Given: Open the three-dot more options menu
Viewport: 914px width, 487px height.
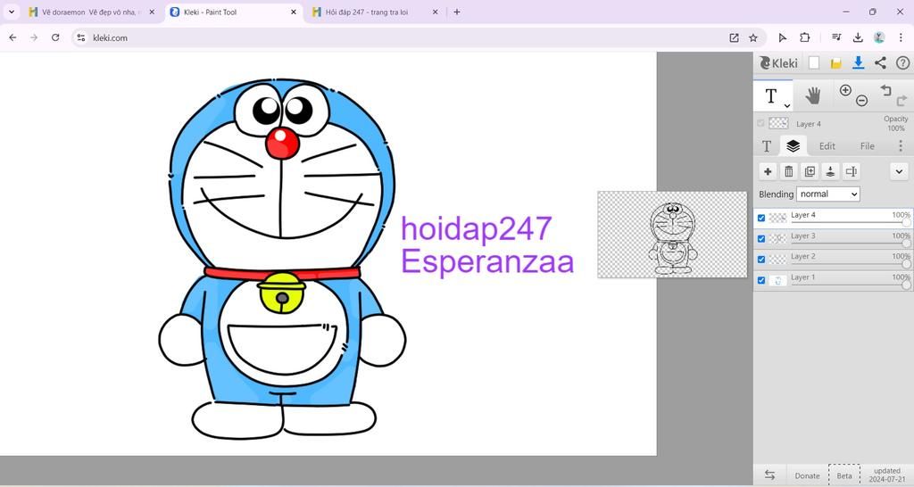Looking at the screenshot, I should tap(900, 145).
